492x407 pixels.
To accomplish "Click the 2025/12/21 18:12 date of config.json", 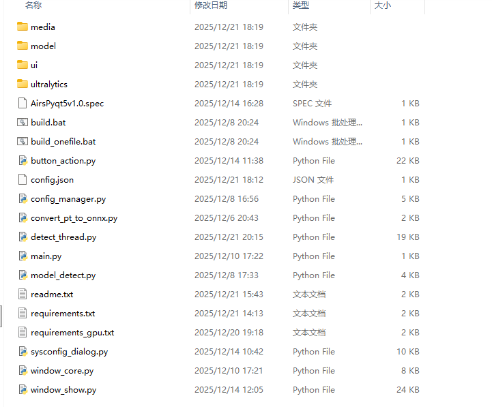I will click(229, 180).
